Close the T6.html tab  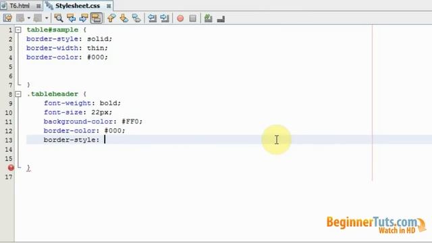38,6
